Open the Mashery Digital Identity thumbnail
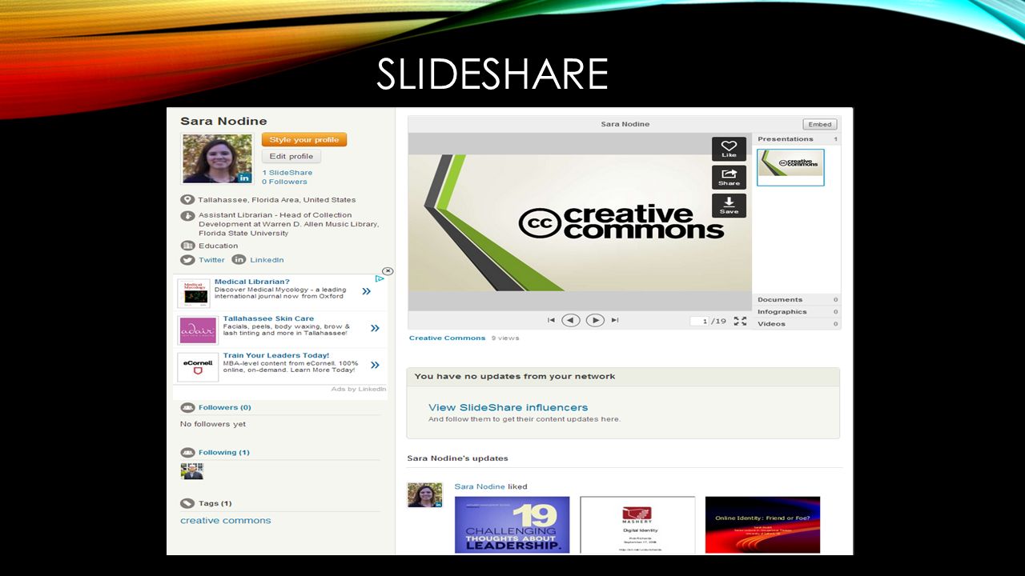The height and width of the screenshot is (576, 1025). click(637, 525)
